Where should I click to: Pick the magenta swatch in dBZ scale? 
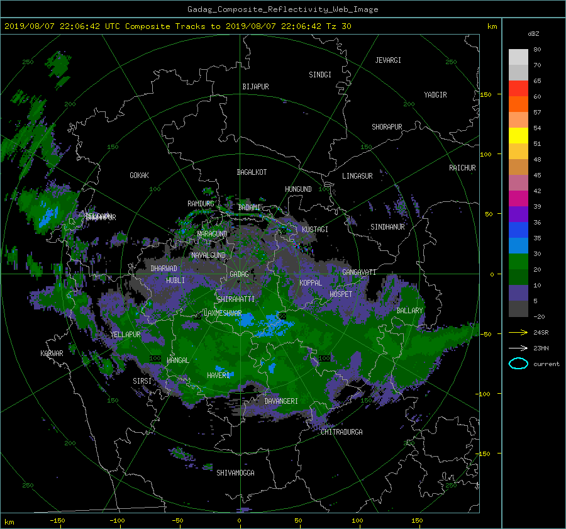click(x=518, y=198)
